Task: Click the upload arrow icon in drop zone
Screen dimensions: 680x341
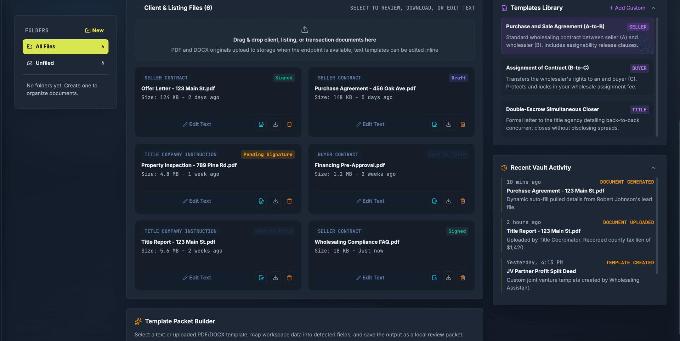Action: click(305, 29)
